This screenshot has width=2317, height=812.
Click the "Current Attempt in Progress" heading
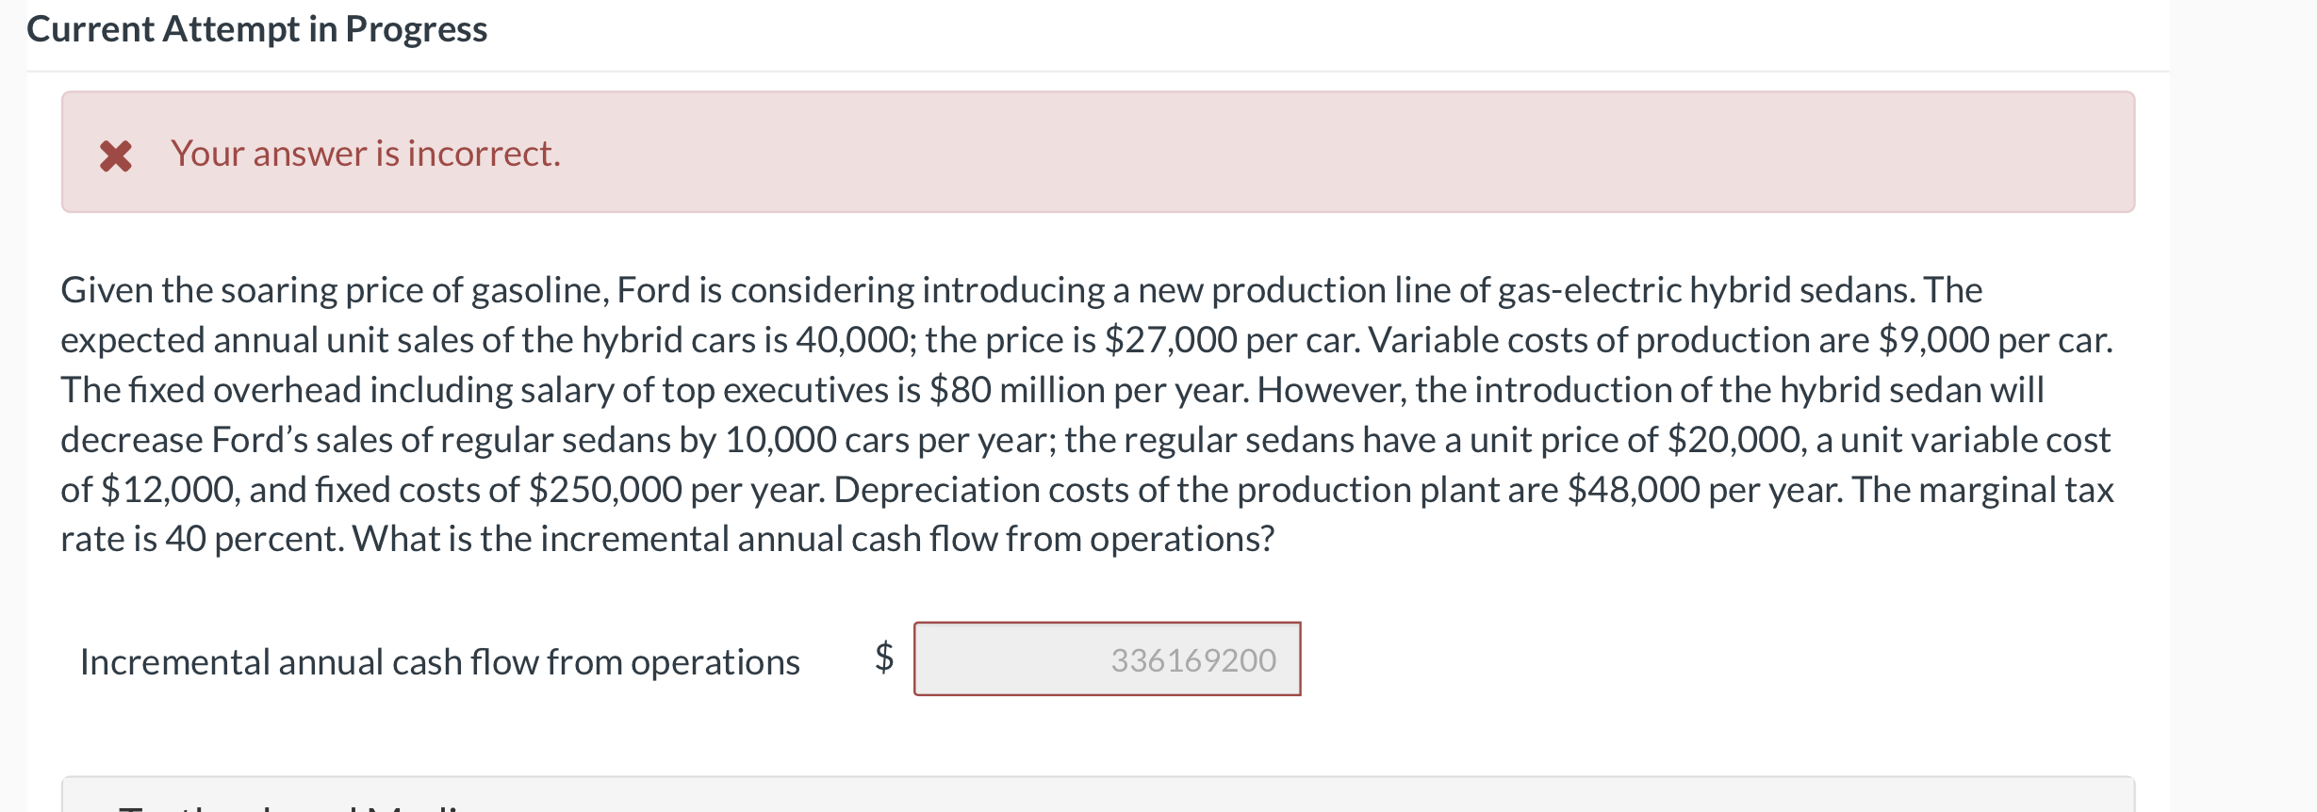[x=256, y=29]
